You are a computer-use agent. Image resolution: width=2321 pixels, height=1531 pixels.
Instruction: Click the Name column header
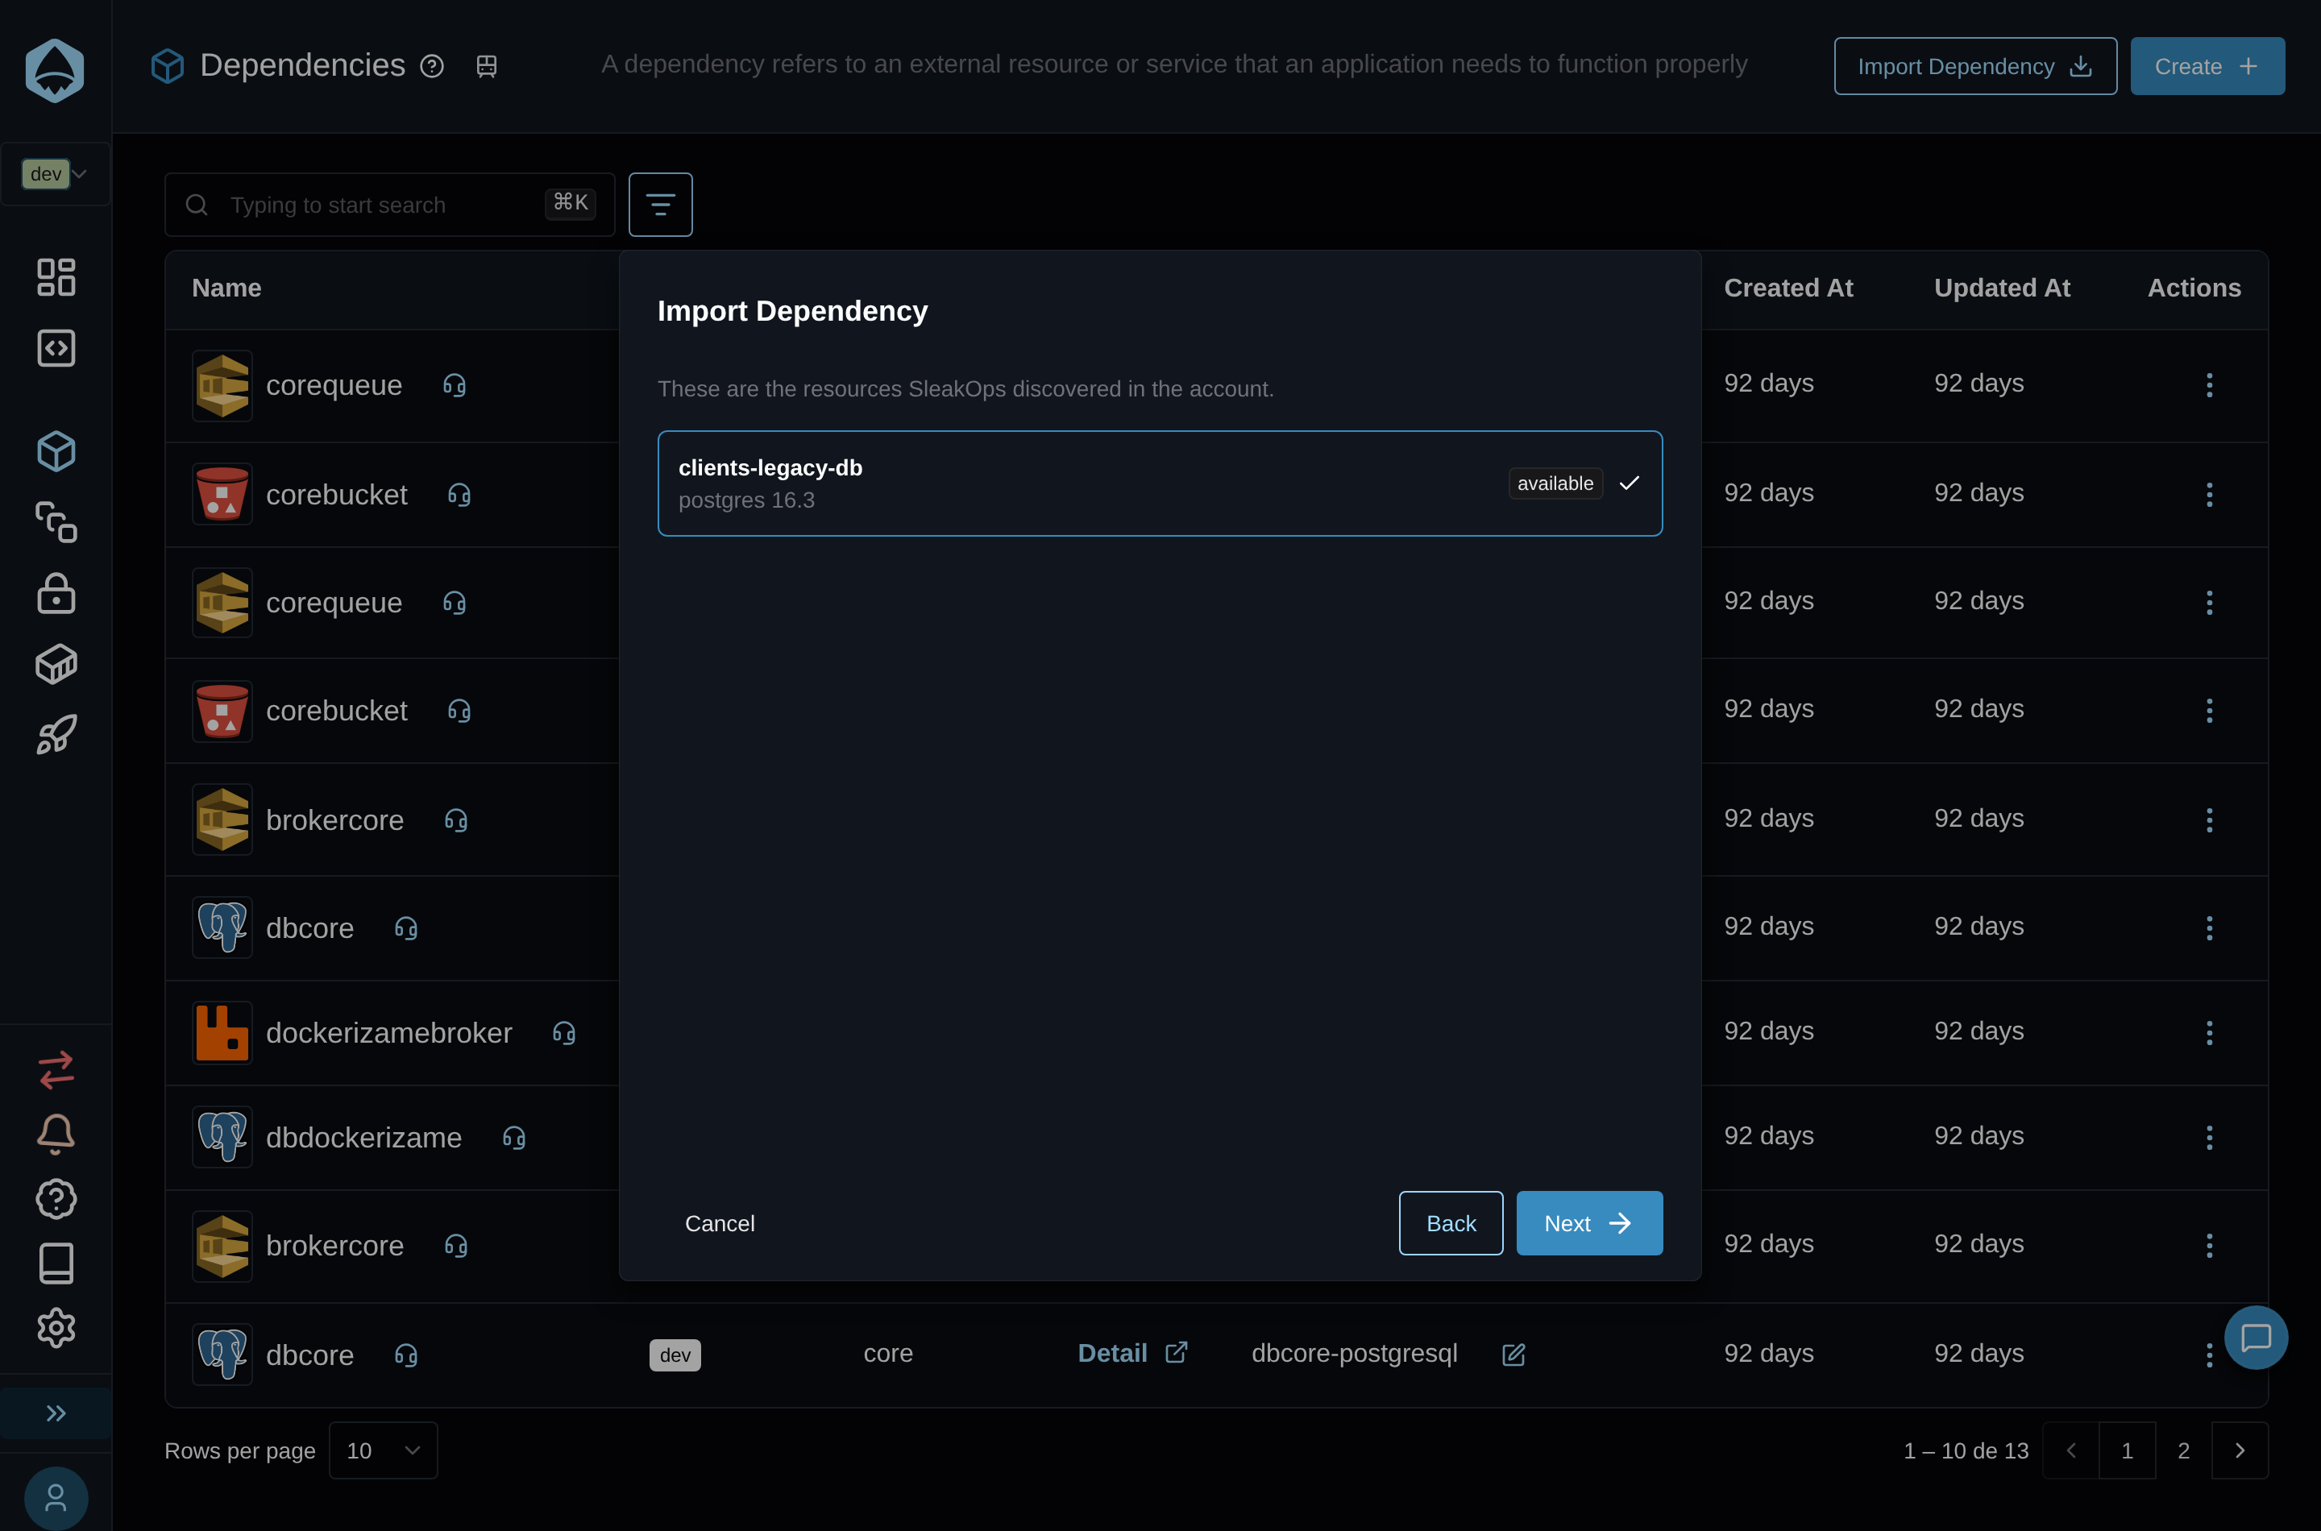tap(226, 288)
